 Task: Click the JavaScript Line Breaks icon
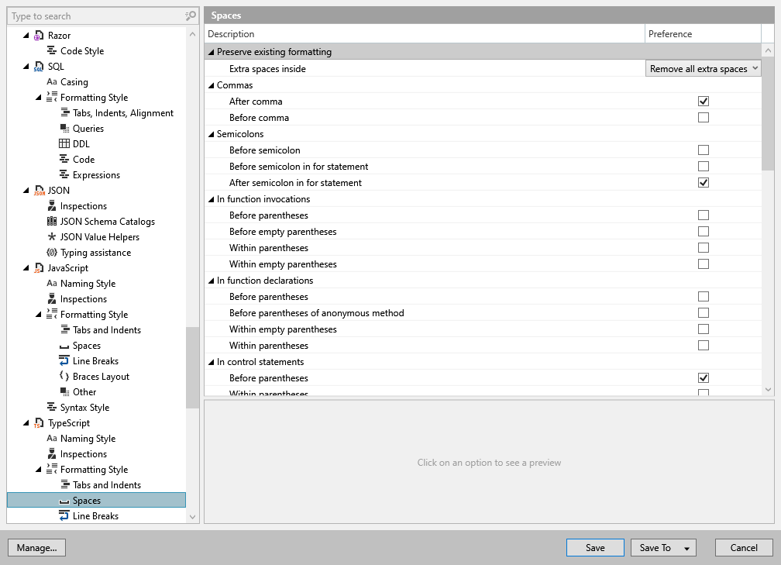click(64, 360)
